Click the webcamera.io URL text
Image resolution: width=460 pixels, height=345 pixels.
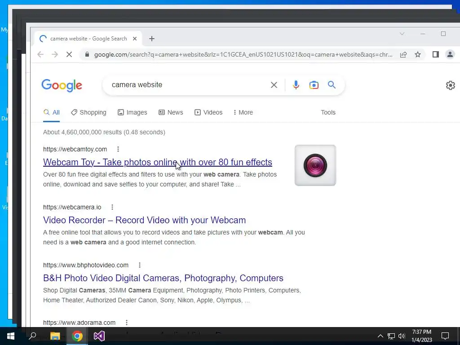72,208
